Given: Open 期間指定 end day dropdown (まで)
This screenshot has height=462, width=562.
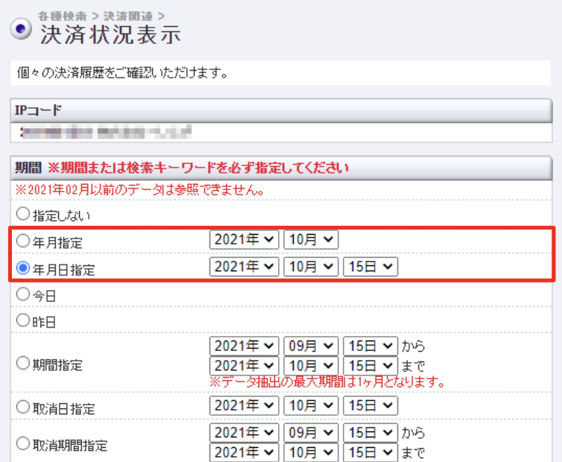Looking at the screenshot, I should click(x=370, y=366).
